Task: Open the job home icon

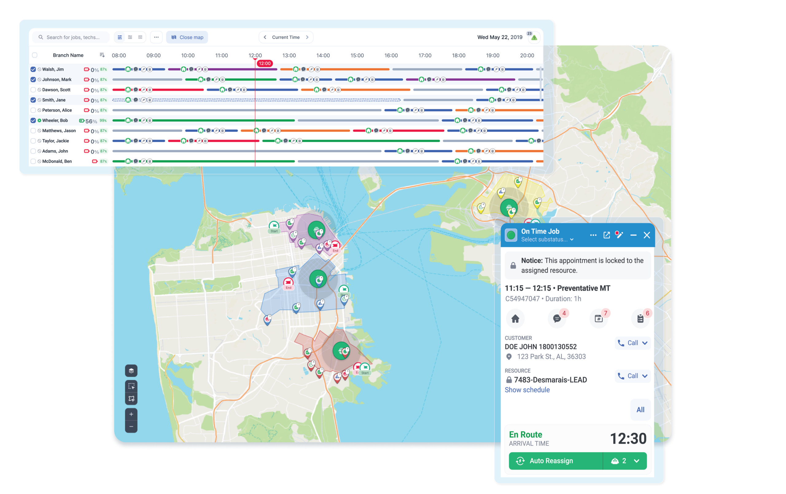Action: (x=515, y=318)
